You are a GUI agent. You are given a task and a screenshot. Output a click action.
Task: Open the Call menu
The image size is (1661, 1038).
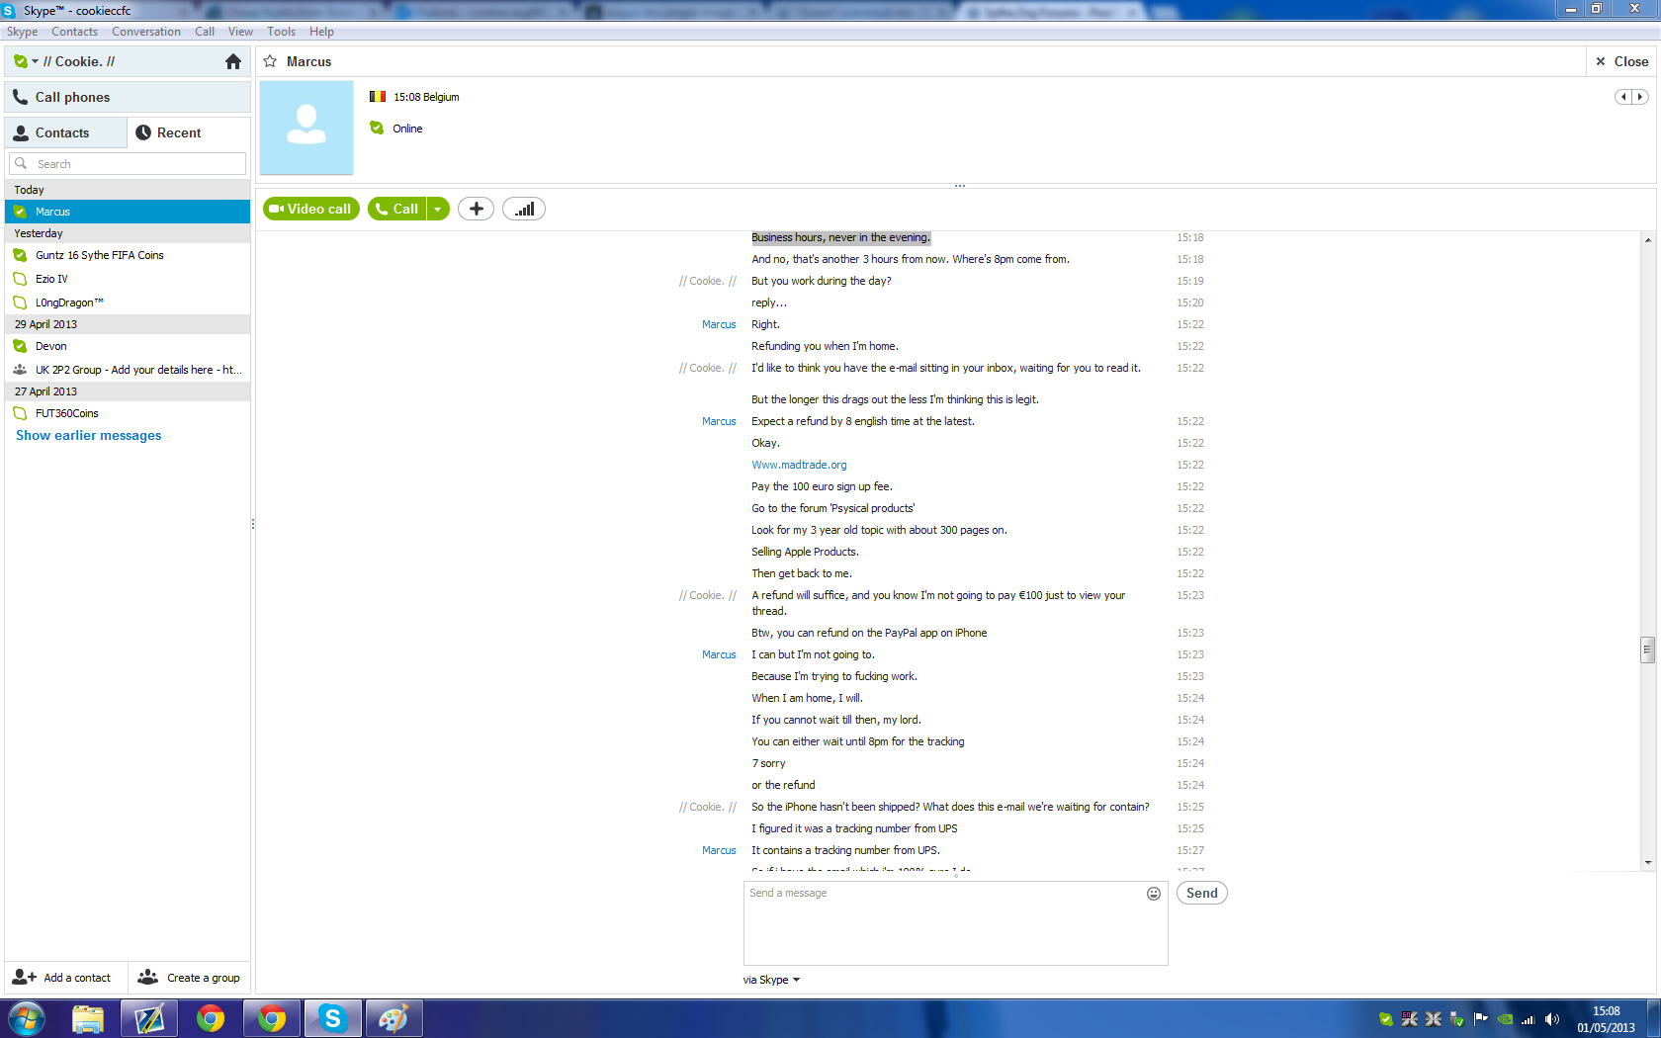pos(205,32)
